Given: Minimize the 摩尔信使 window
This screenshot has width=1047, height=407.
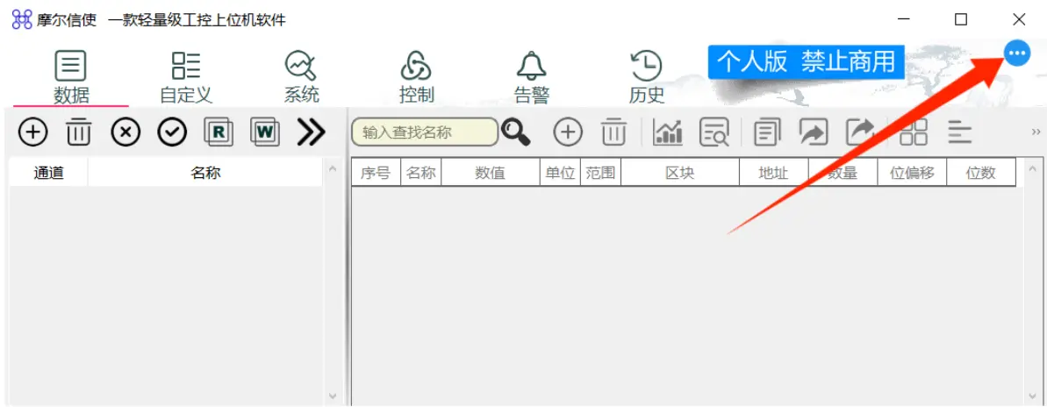Looking at the screenshot, I should point(903,19).
